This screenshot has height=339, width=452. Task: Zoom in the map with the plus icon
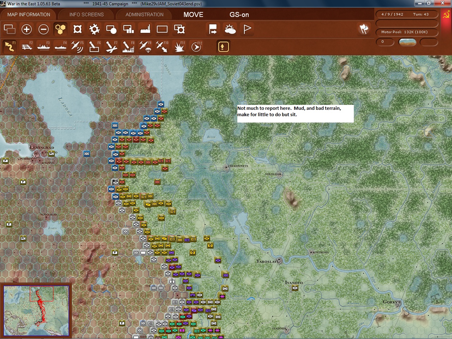[26, 29]
